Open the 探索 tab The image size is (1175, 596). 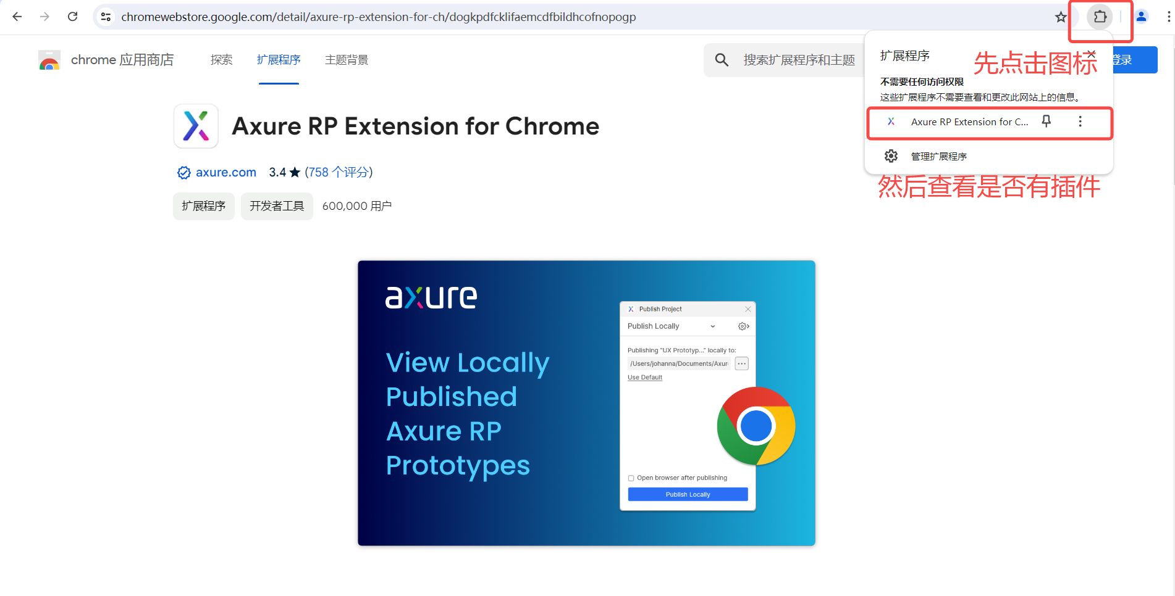pyautogui.click(x=221, y=60)
